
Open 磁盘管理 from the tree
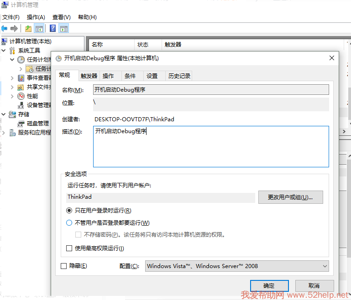click(37, 124)
